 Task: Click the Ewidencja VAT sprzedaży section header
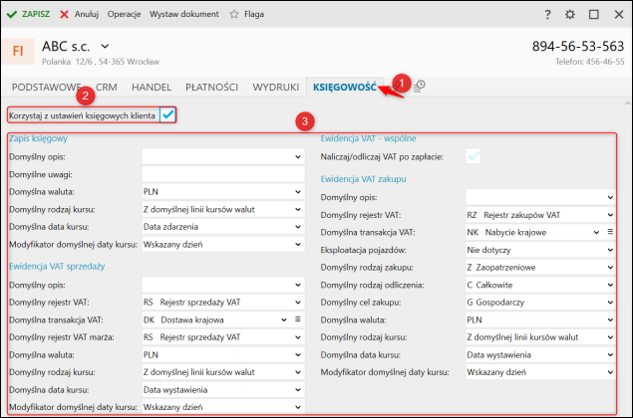57,266
